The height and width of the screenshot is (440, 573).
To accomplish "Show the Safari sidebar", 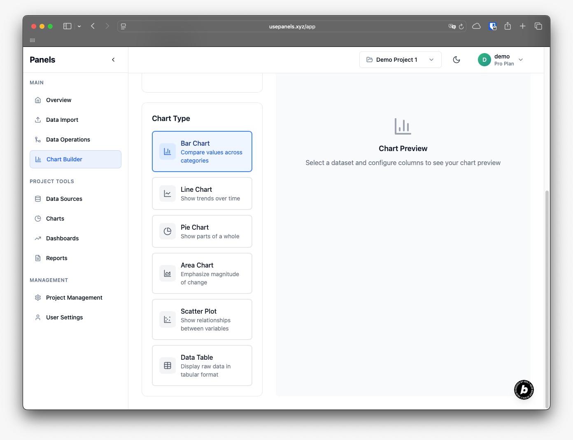I will 68,26.
